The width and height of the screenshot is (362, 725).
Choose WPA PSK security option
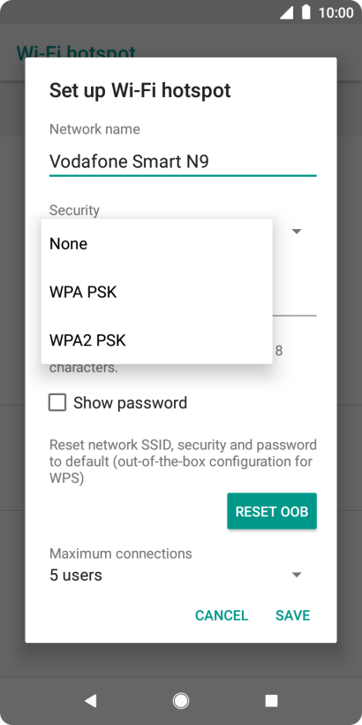click(157, 293)
